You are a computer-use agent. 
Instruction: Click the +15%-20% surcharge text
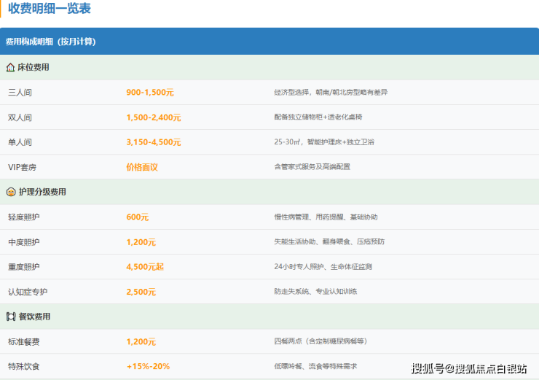[x=148, y=366]
